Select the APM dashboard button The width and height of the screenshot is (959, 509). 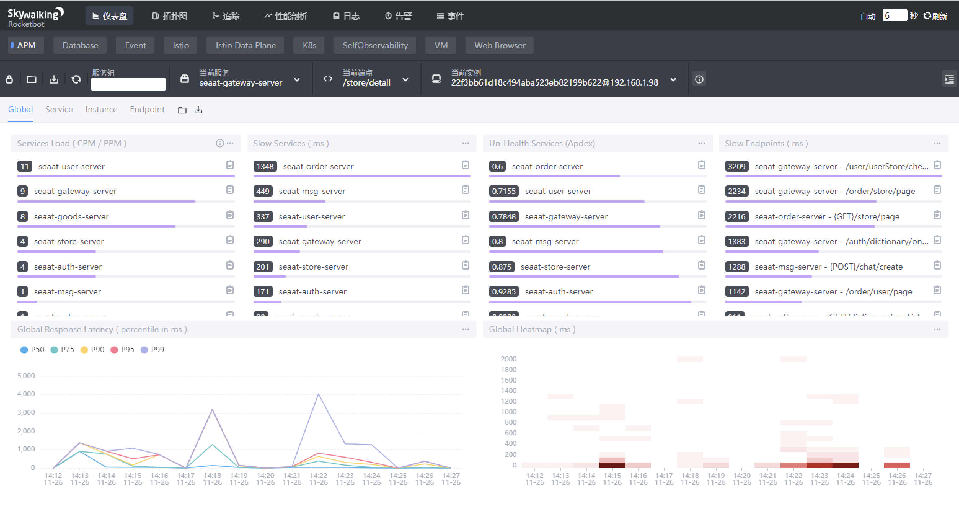[x=26, y=46]
